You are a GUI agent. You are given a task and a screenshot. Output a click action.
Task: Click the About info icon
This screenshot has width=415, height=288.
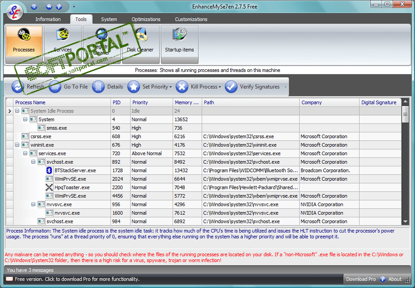[383, 279]
